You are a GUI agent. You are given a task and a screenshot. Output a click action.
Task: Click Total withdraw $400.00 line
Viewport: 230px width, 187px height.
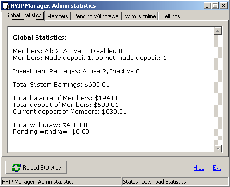pos(50,125)
